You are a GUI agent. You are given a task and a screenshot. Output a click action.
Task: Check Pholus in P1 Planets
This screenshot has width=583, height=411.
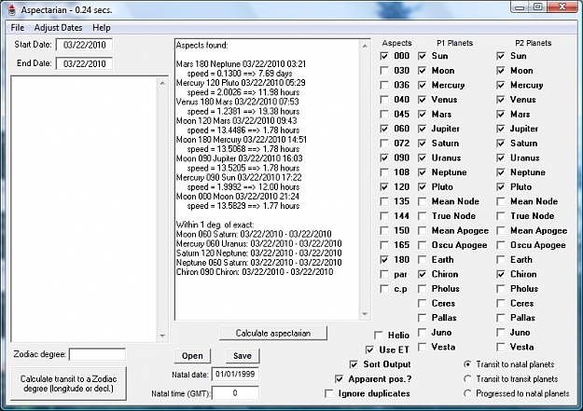click(x=422, y=289)
